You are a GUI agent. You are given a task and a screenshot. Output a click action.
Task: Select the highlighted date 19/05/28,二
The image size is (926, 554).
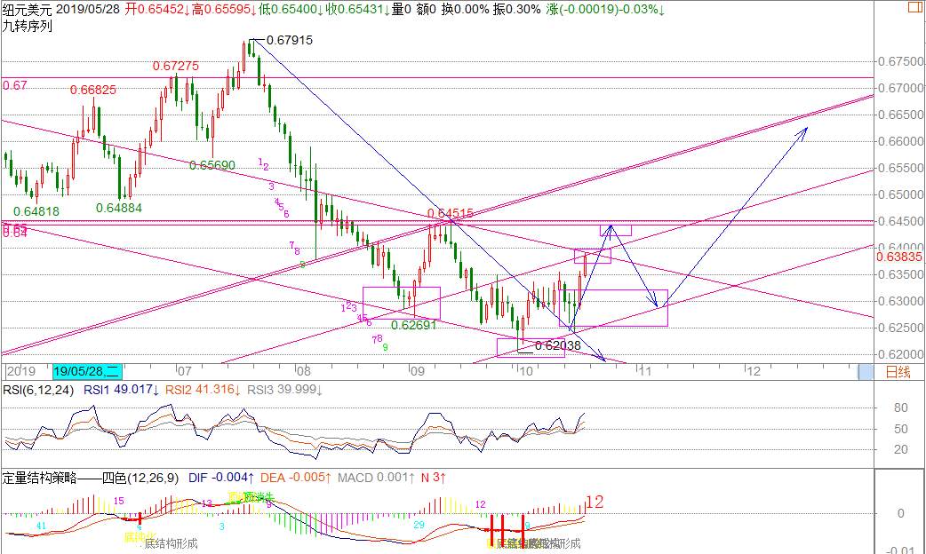87,371
